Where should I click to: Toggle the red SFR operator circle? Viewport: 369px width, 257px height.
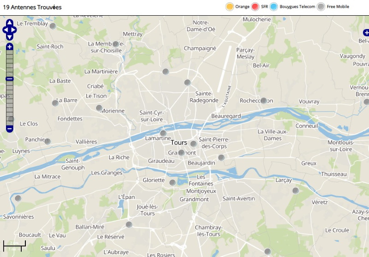click(255, 6)
